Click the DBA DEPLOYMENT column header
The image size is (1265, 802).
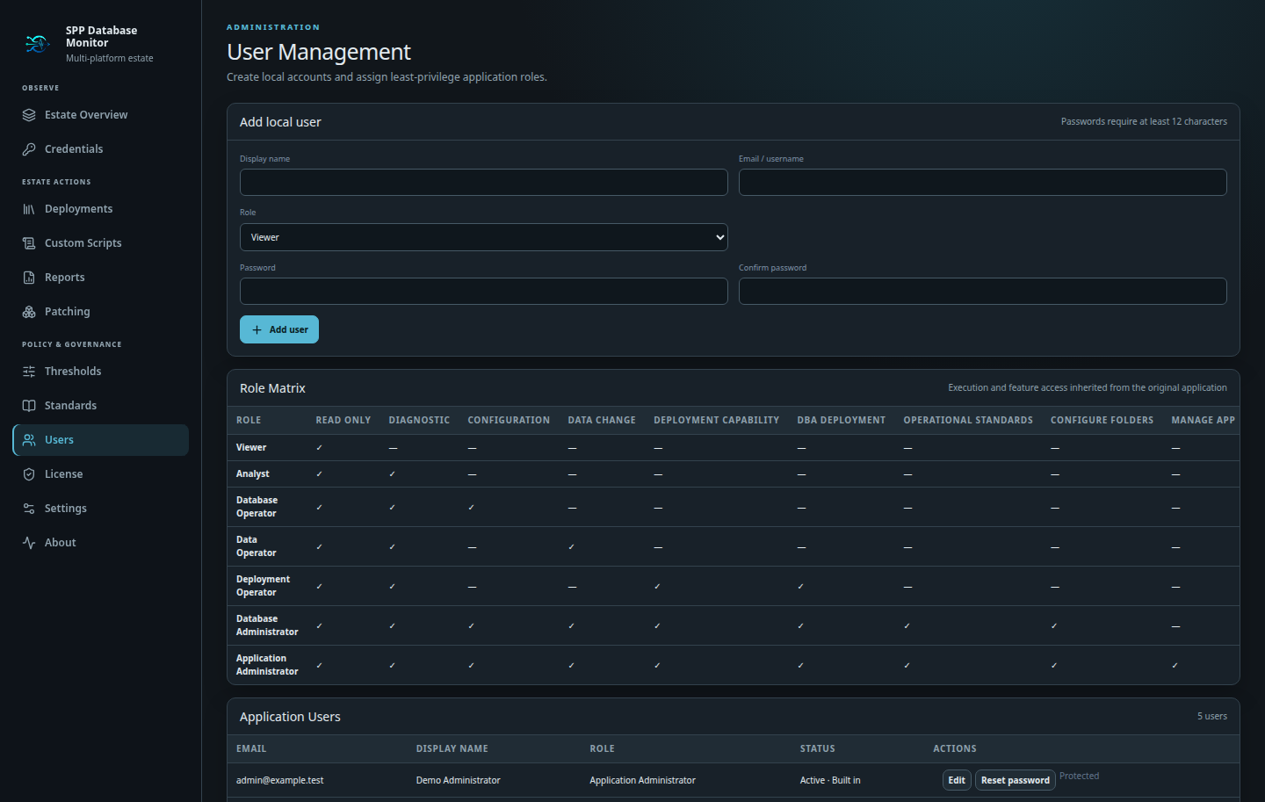842,421
